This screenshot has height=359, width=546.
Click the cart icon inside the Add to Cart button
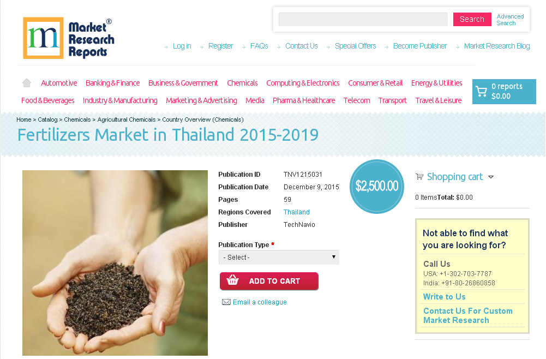click(233, 281)
